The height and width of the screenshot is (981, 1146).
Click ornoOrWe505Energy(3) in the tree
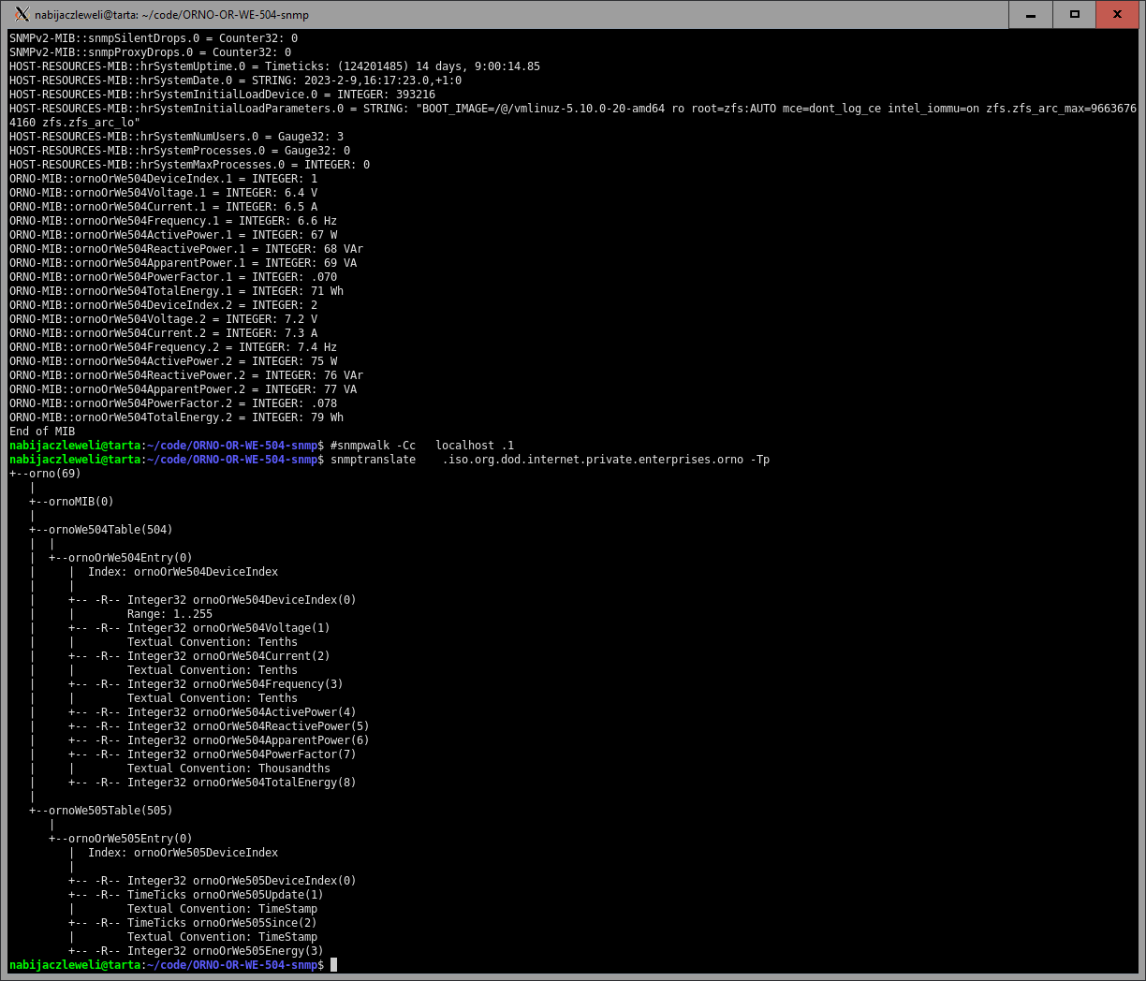[257, 951]
